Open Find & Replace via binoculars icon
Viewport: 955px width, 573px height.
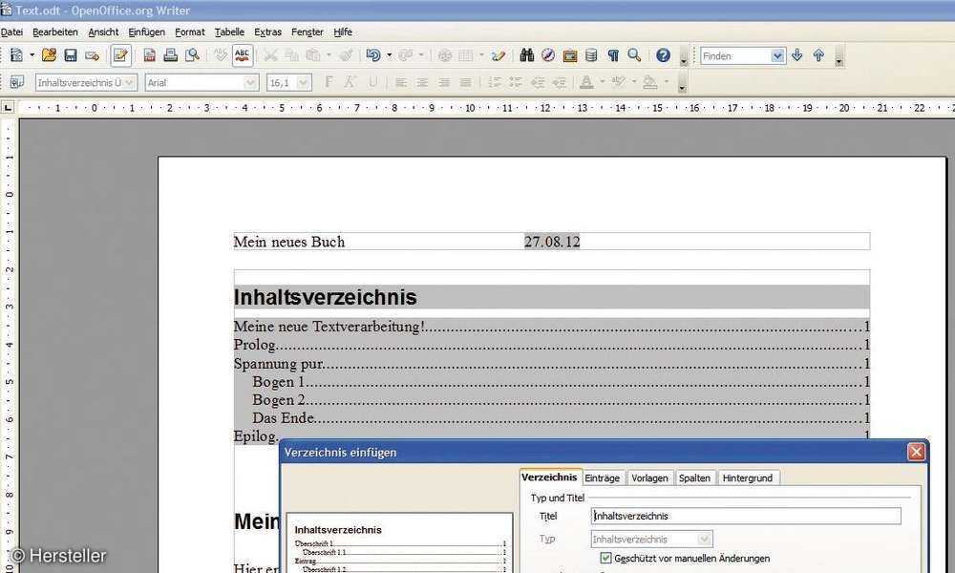click(x=527, y=55)
